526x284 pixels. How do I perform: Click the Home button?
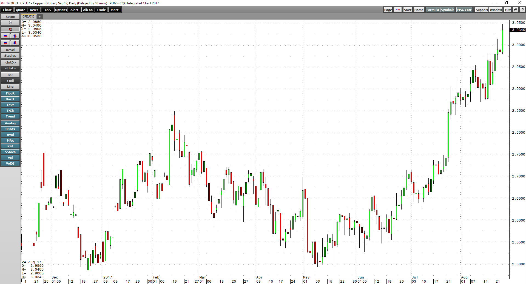(419, 10)
